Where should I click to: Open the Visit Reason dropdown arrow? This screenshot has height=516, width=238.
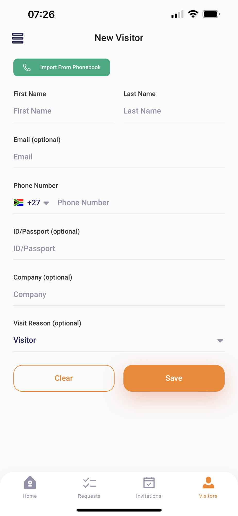click(220, 341)
